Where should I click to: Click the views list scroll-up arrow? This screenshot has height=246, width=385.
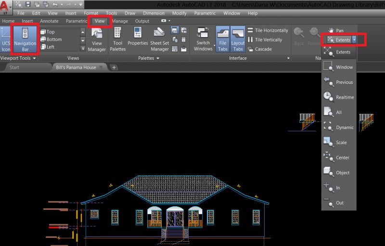click(x=83, y=32)
